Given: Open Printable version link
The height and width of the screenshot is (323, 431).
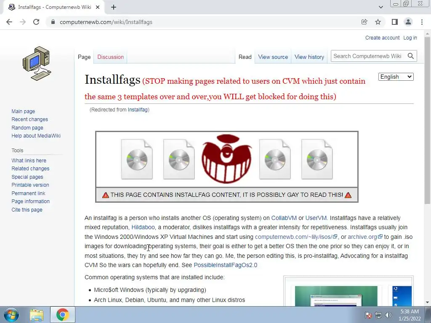Looking at the screenshot, I should click(30, 185).
